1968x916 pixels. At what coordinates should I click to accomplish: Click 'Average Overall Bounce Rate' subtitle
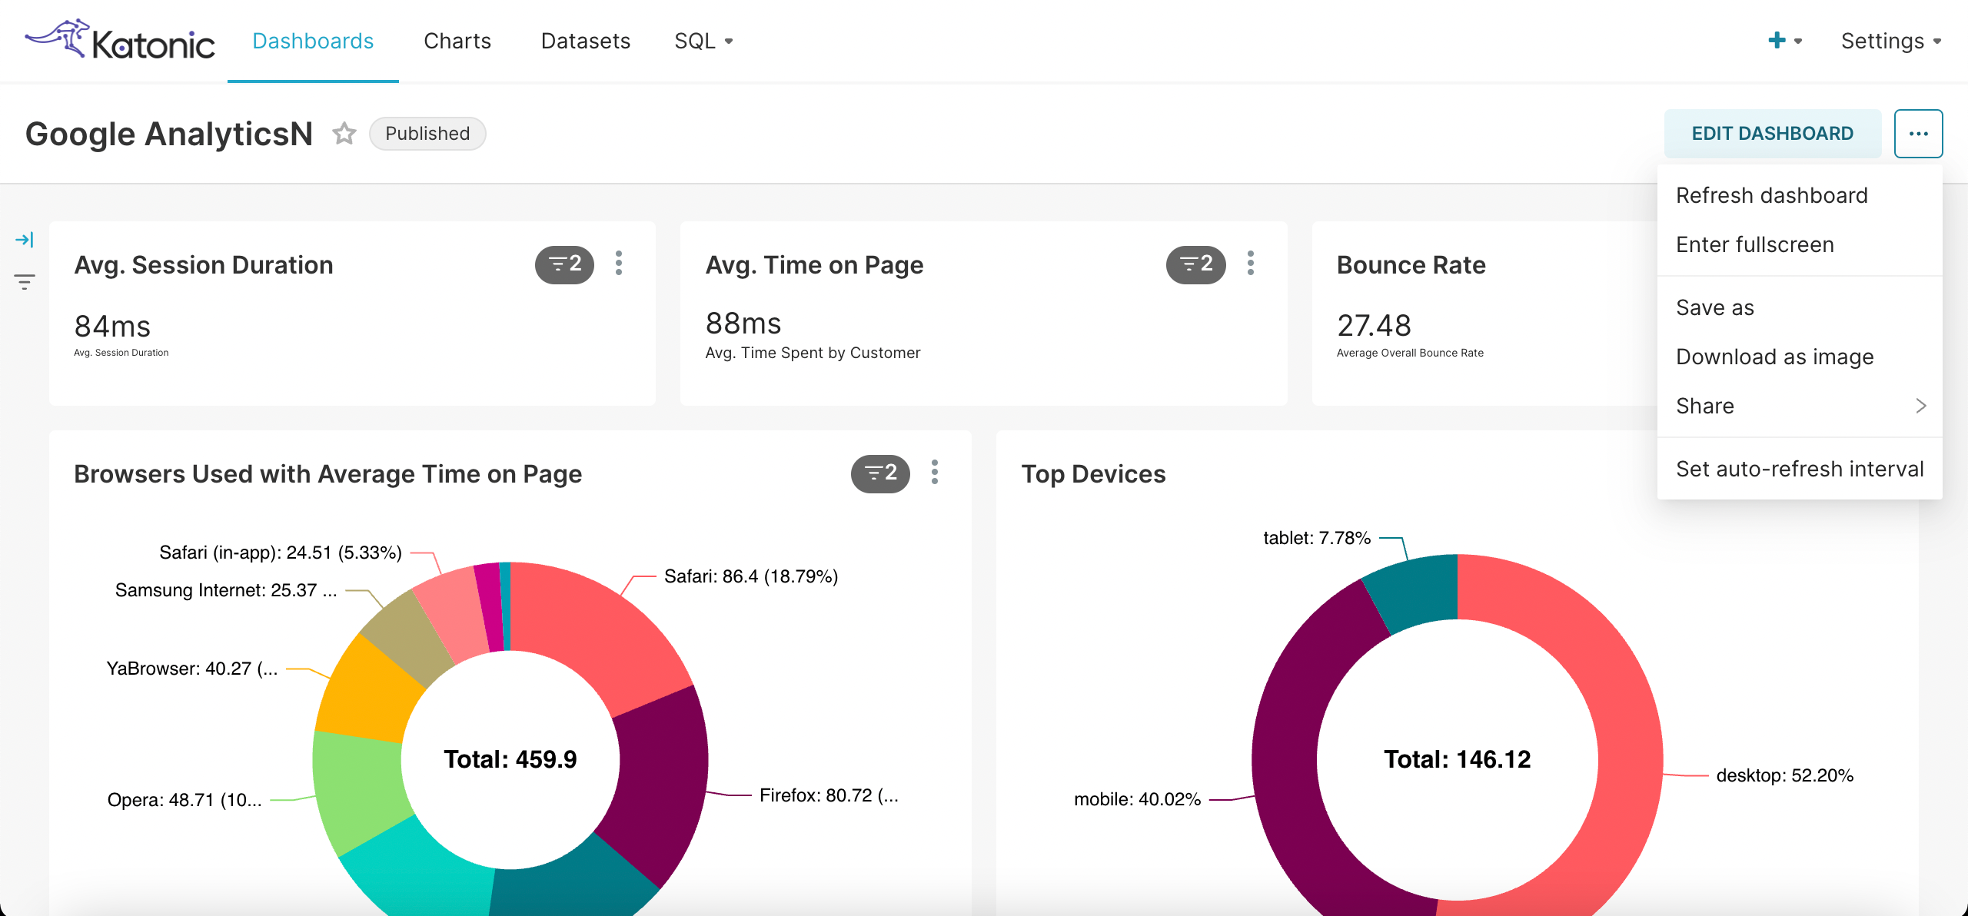tap(1410, 353)
